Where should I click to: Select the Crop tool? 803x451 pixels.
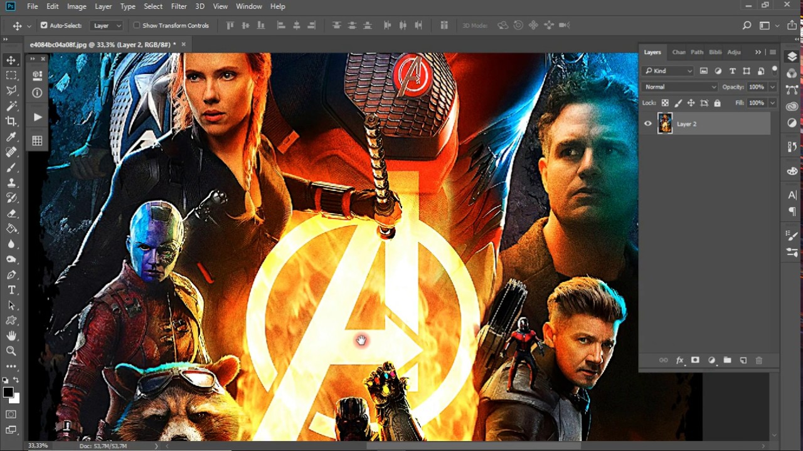(x=11, y=121)
